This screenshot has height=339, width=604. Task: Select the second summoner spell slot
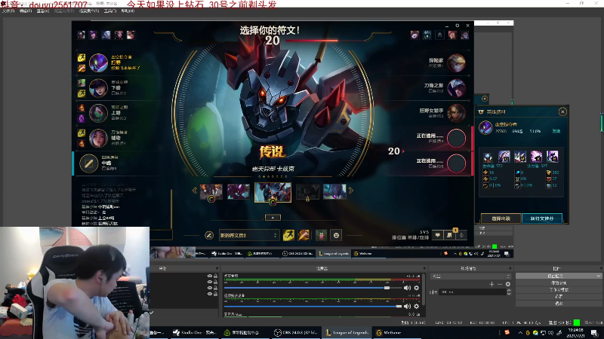[x=304, y=235]
